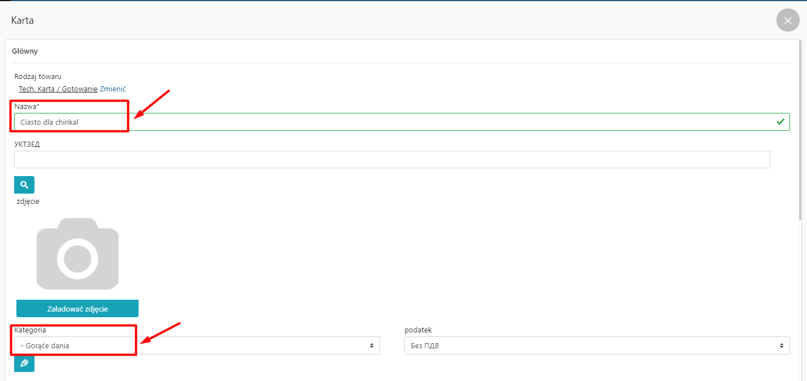The width and height of the screenshot is (807, 381).
Task: Open the Tech. Karta / Gotowanie link
Action: click(x=58, y=89)
